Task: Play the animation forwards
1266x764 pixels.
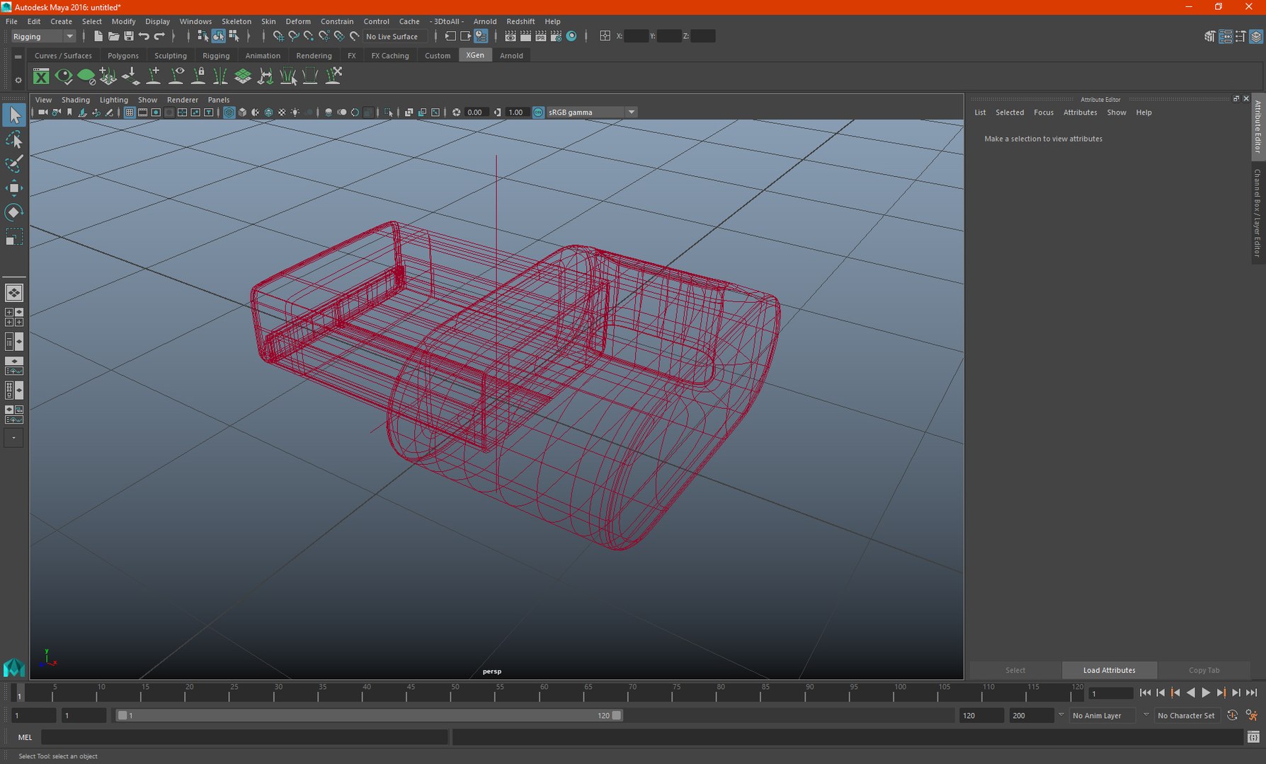Action: coord(1206,693)
